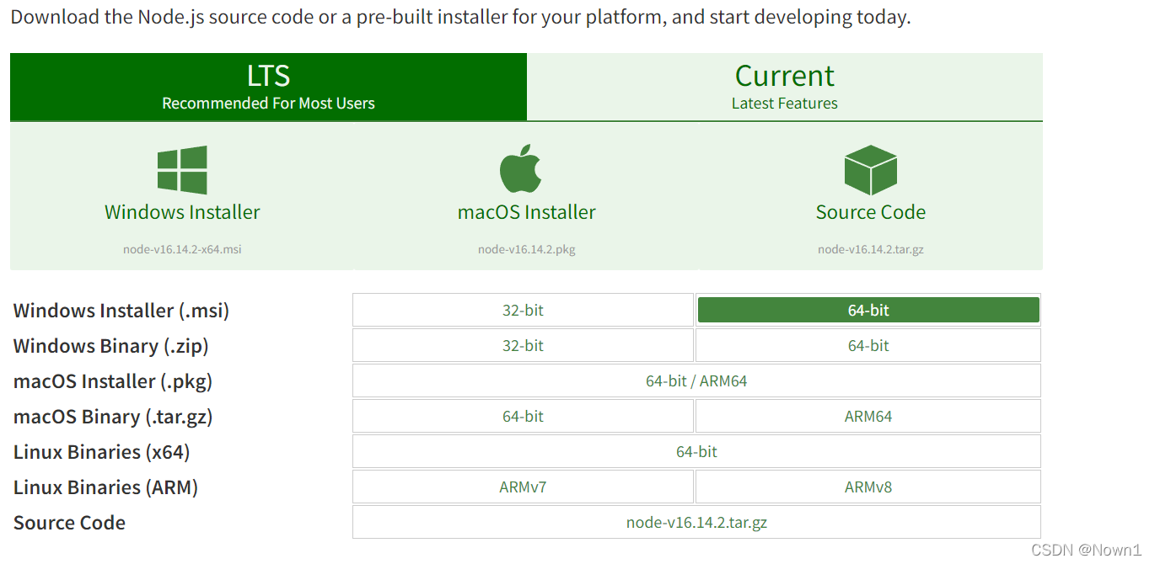Viewport: 1155px width, 564px height.
Task: Download macOS Binary (.tar.gz) ARM64
Action: 868,416
